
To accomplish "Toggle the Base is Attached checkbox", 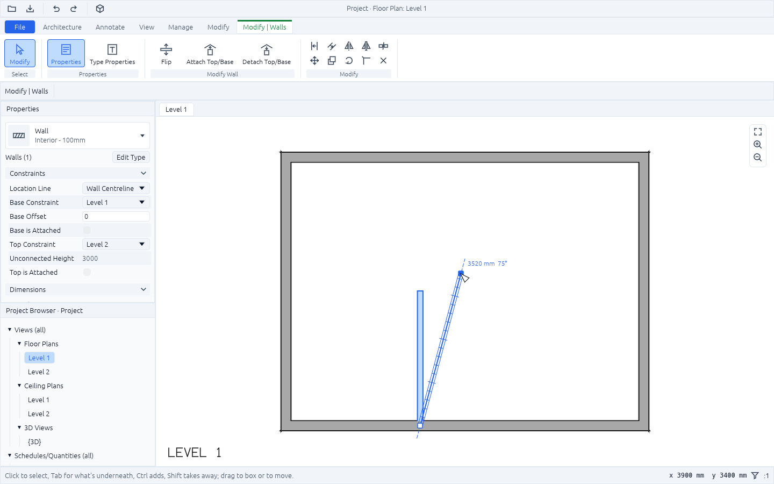I will tap(87, 230).
